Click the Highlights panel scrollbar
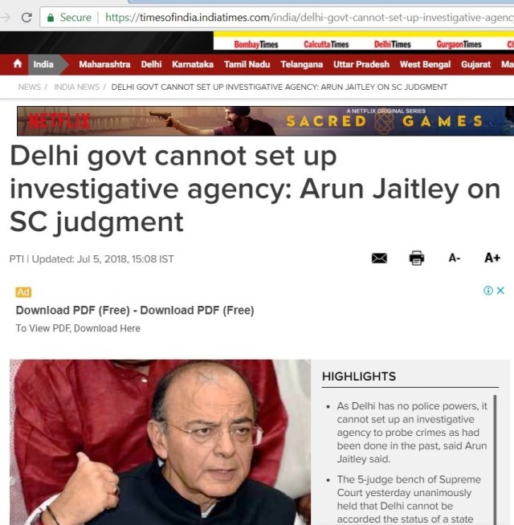This screenshot has height=525, width=514. click(495, 459)
